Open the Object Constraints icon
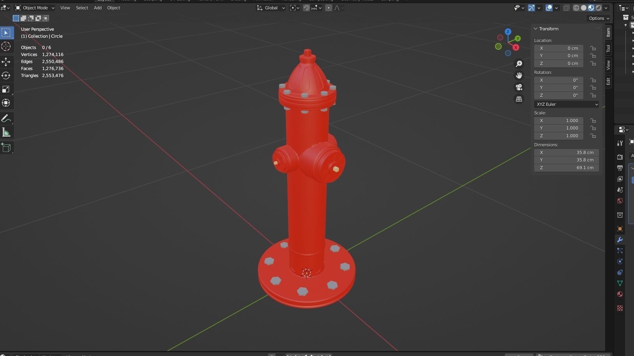This screenshot has height=356, width=634. 620,272
